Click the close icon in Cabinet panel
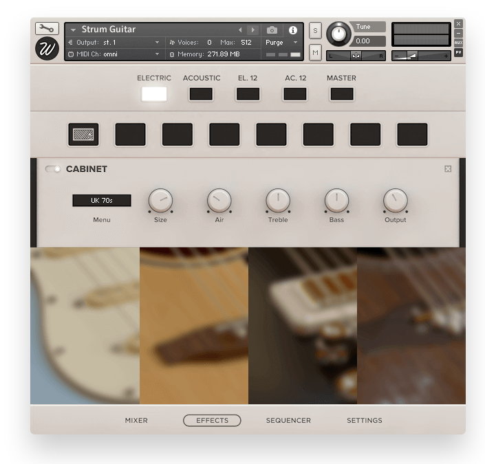The height and width of the screenshot is (464, 485). [x=448, y=169]
